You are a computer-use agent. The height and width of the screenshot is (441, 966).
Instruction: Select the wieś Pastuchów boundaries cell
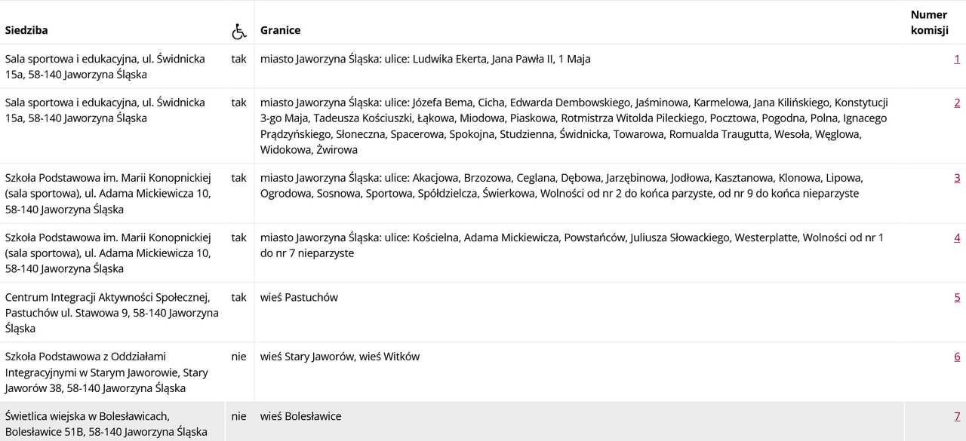pos(579,312)
